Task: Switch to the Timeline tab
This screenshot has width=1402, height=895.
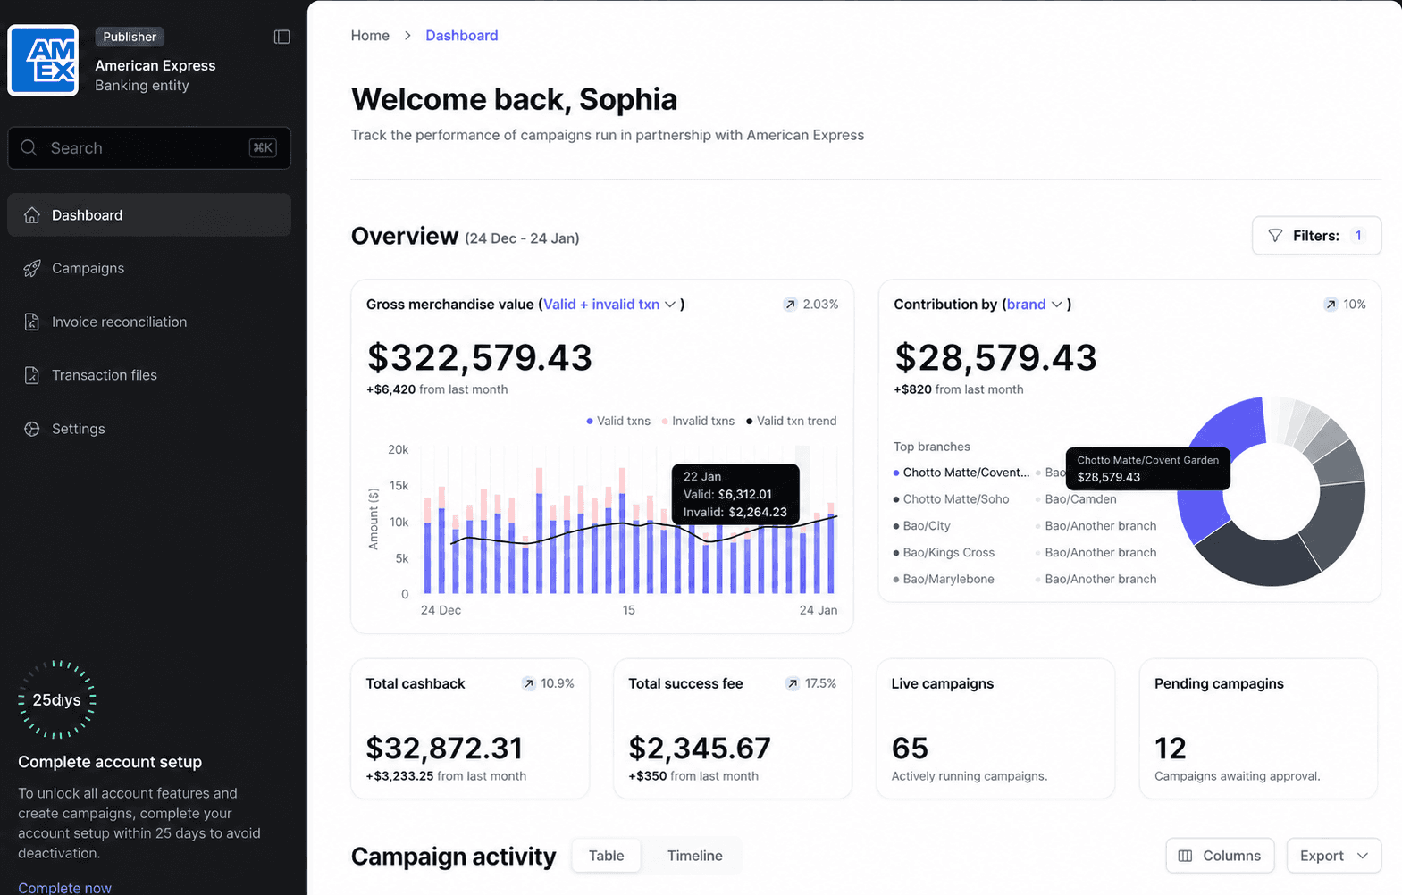Action: pos(695,856)
